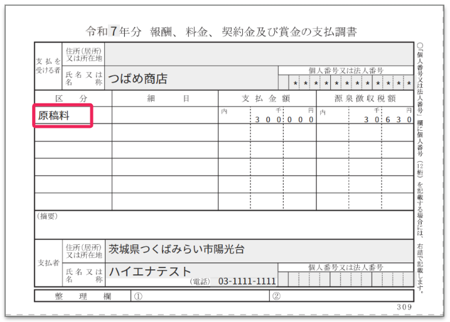Image resolution: width=450 pixels, height=322 pixels.
Task: Click the 支払金額 column header
Action: pos(266,98)
